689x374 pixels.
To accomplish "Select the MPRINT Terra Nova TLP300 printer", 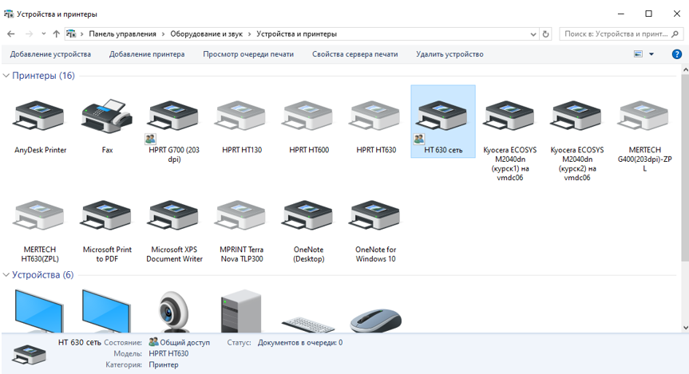I will [x=241, y=218].
